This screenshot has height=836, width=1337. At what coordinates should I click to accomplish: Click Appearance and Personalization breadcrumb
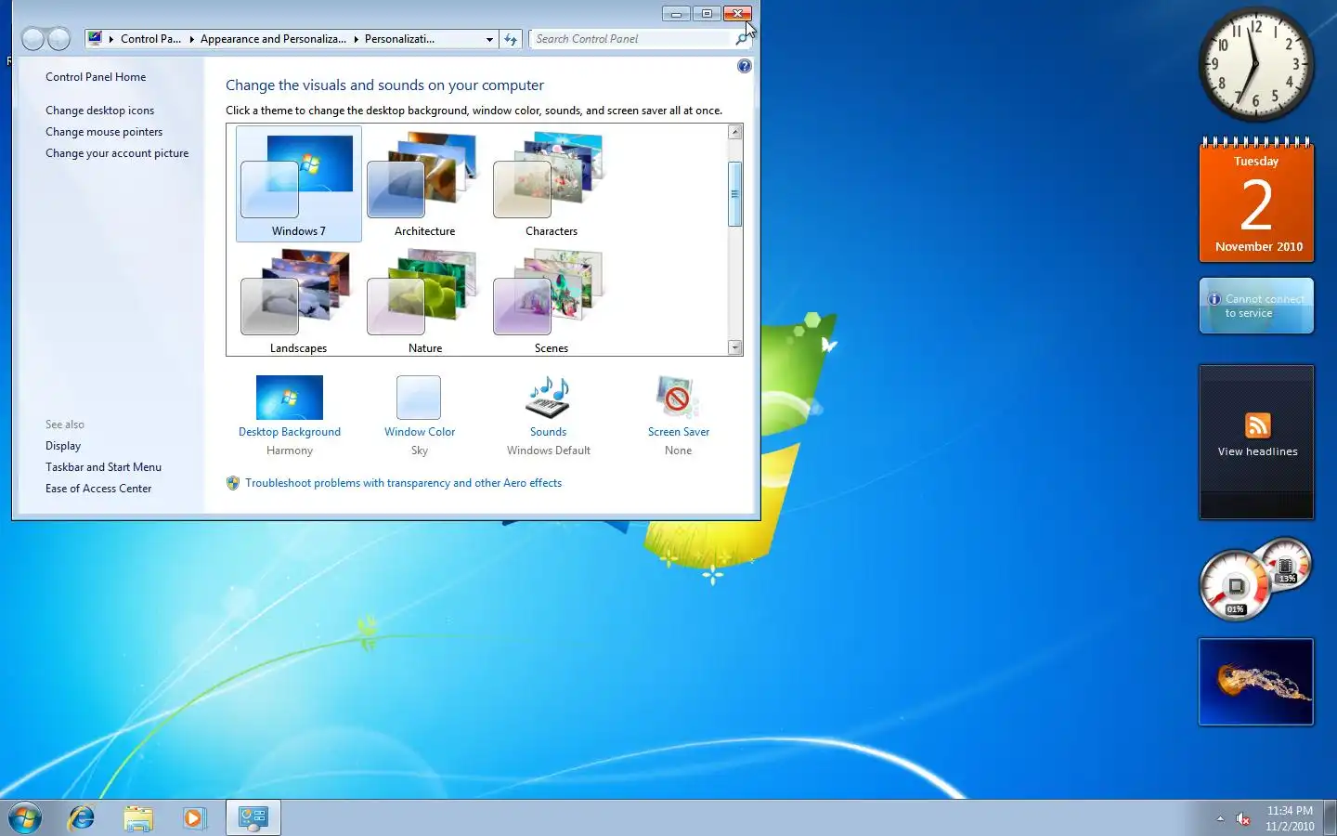click(273, 39)
